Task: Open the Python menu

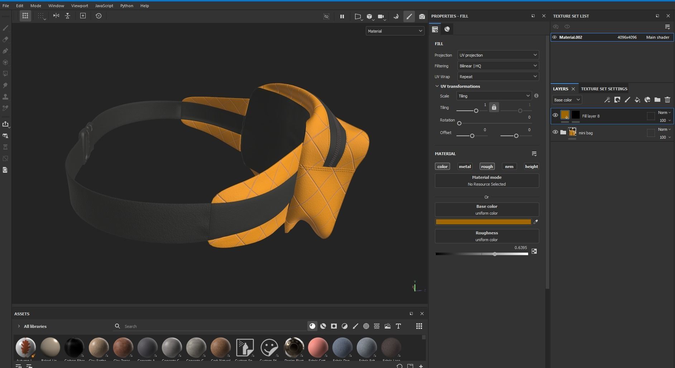Action: 126,6
